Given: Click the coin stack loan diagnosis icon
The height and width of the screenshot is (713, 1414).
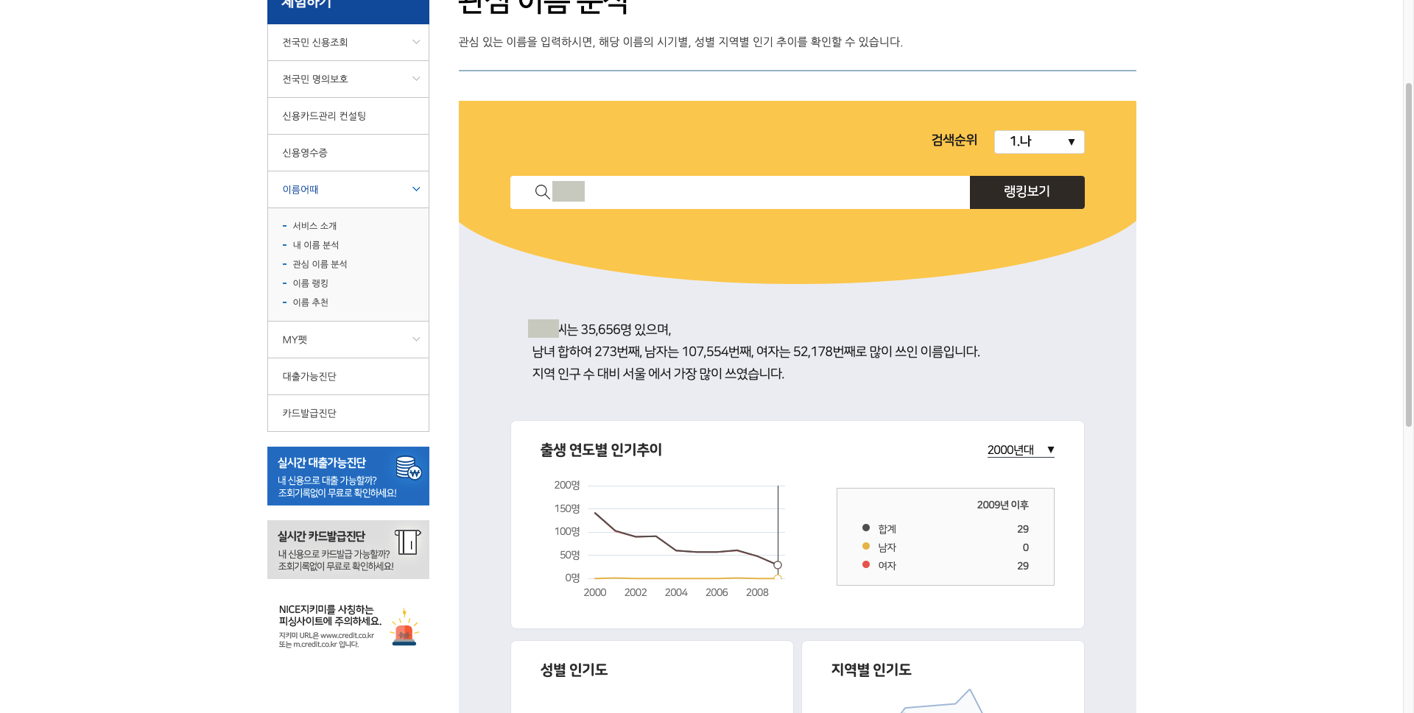Looking at the screenshot, I should click(x=408, y=468).
